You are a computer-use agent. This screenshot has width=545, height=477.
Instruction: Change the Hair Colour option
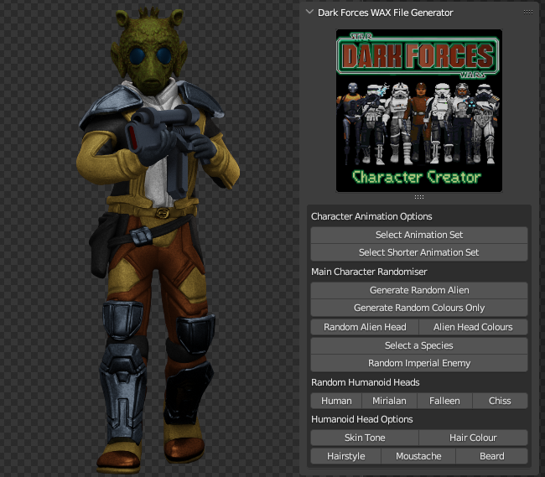pos(473,438)
